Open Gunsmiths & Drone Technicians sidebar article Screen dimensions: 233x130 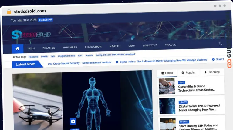point(197,88)
